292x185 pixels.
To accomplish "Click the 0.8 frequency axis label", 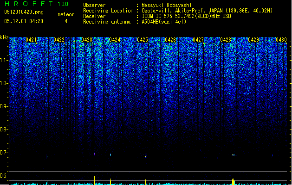I will pos(4,129).
